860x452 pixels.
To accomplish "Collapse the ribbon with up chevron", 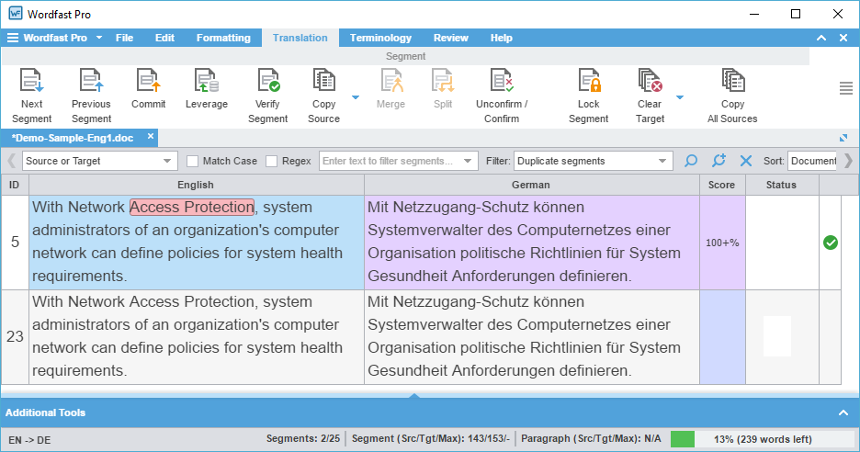I will tap(821, 38).
